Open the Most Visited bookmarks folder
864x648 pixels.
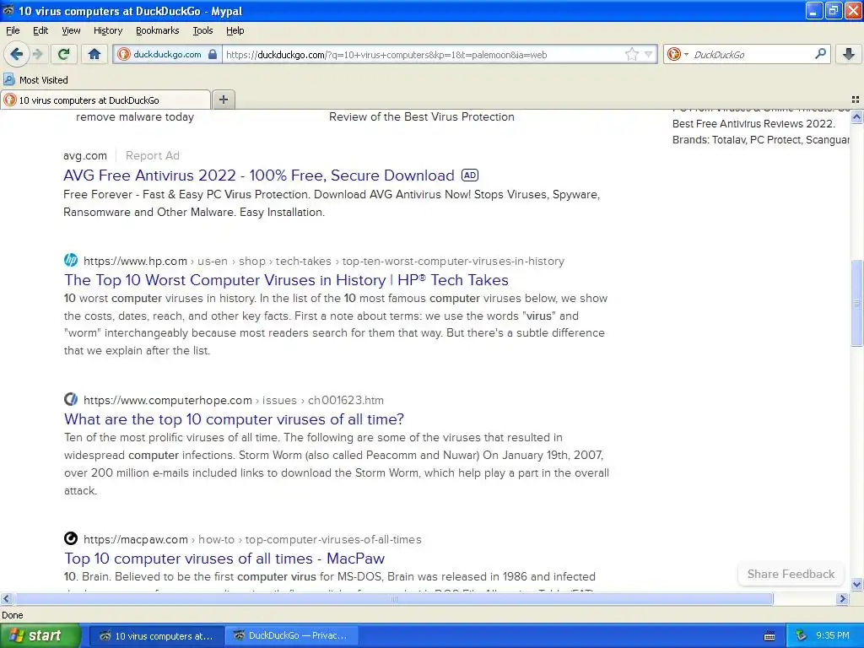pyautogui.click(x=35, y=80)
